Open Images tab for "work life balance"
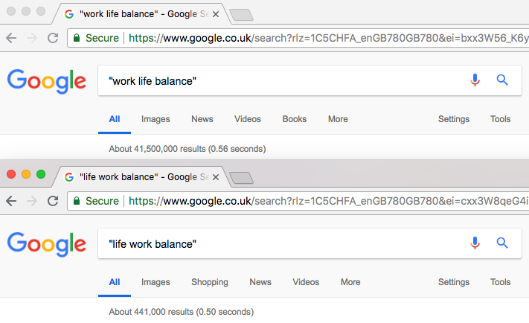 tap(156, 119)
